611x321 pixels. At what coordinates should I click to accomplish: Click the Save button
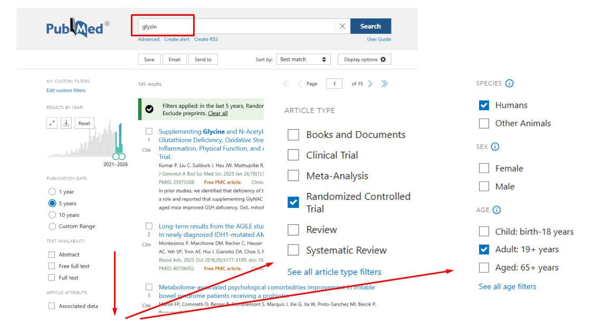[x=149, y=59]
